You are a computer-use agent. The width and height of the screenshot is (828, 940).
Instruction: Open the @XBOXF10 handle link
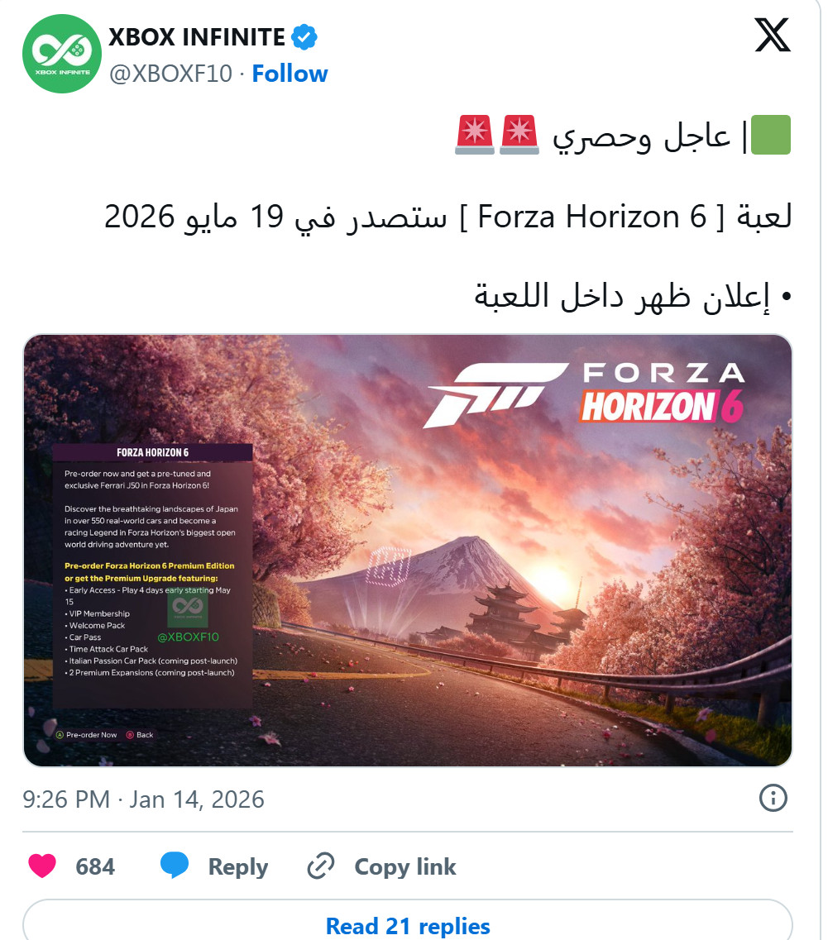click(x=170, y=74)
